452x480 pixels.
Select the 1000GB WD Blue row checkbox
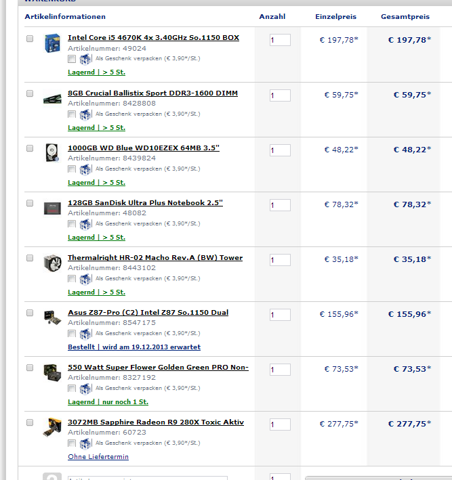coord(30,148)
